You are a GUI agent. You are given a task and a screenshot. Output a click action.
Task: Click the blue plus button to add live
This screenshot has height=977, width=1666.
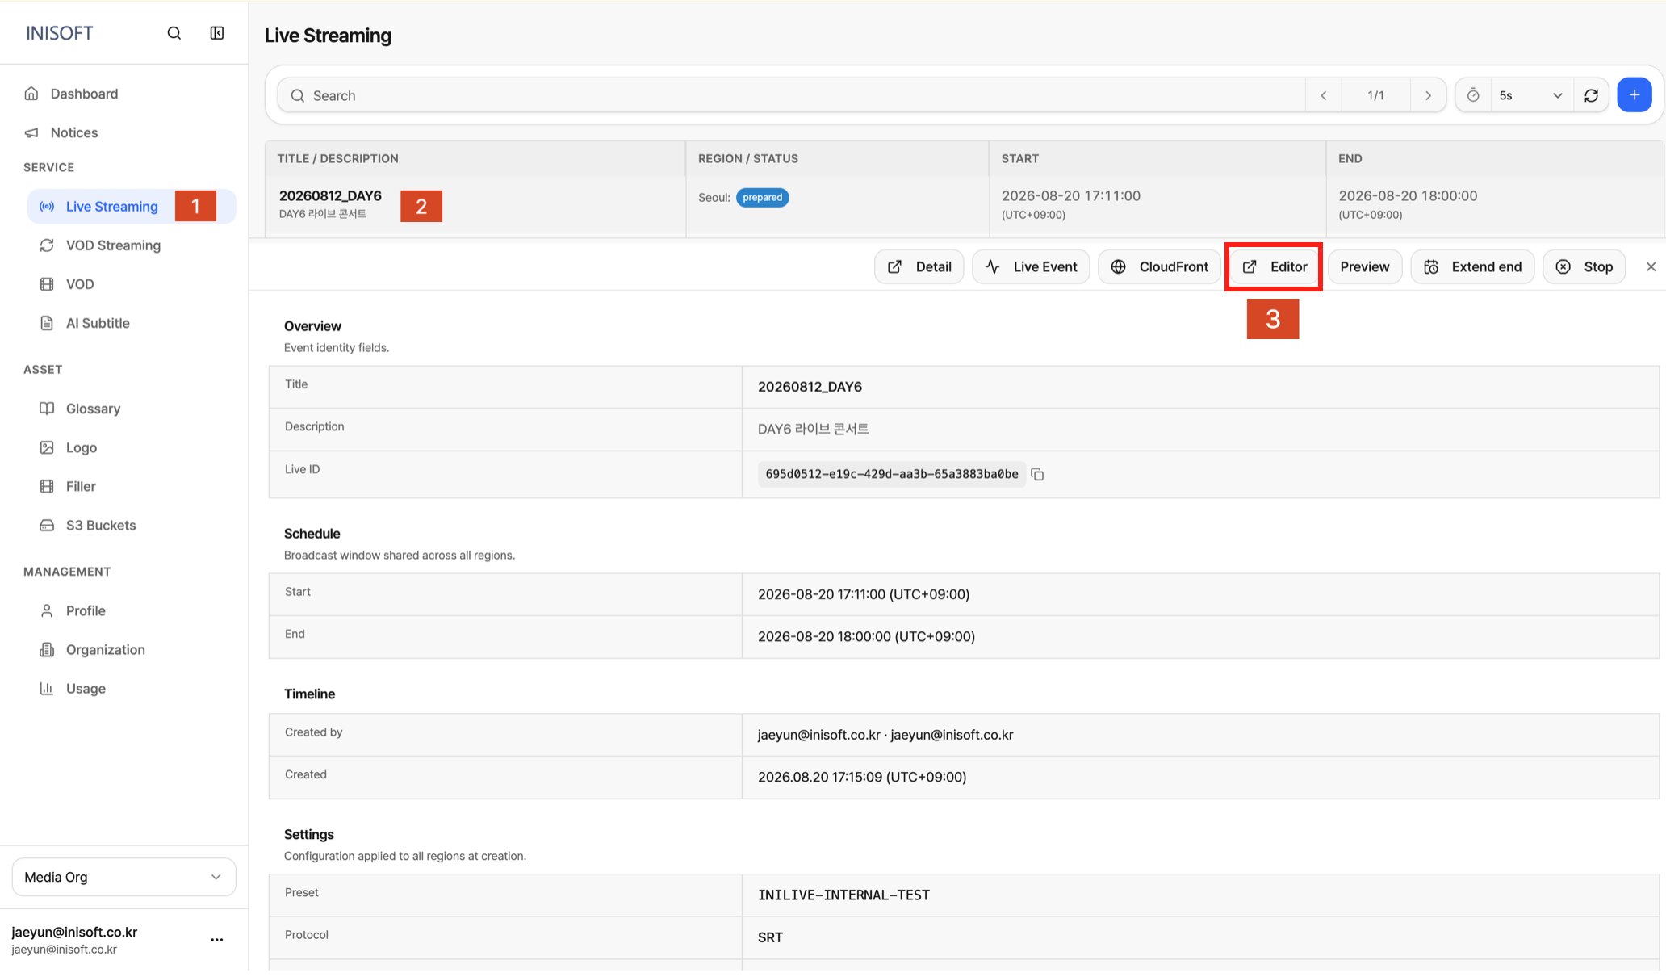(1635, 95)
